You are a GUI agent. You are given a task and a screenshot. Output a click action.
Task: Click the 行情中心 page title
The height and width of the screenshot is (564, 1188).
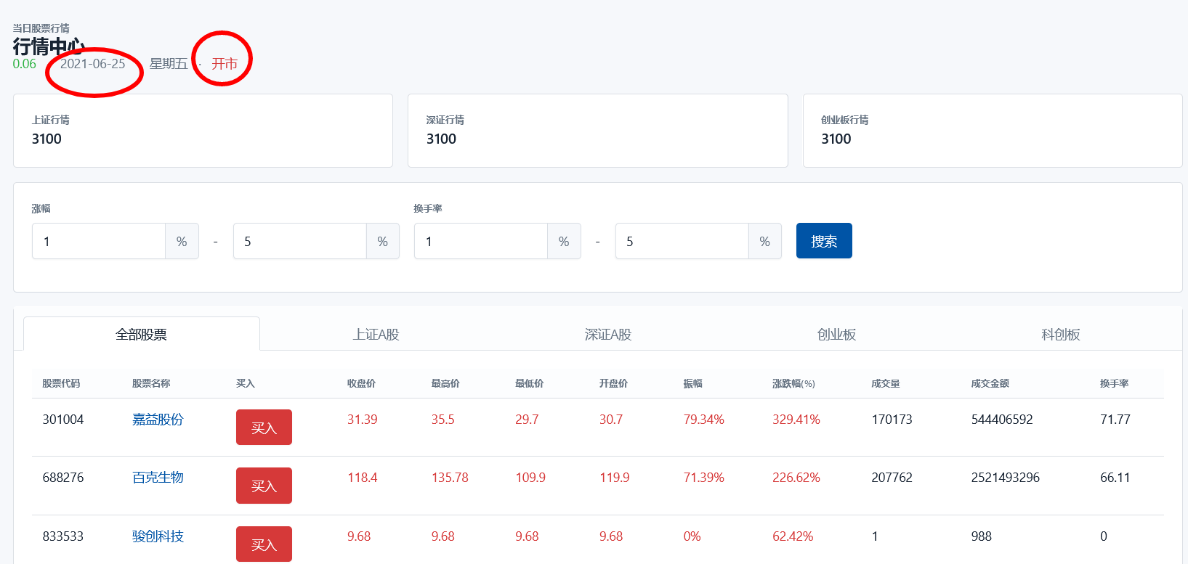point(49,46)
